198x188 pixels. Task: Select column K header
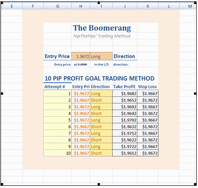(148, 6)
